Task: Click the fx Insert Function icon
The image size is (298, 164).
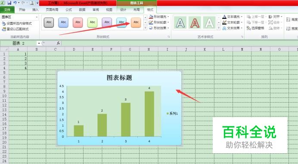Action: pos(58,43)
